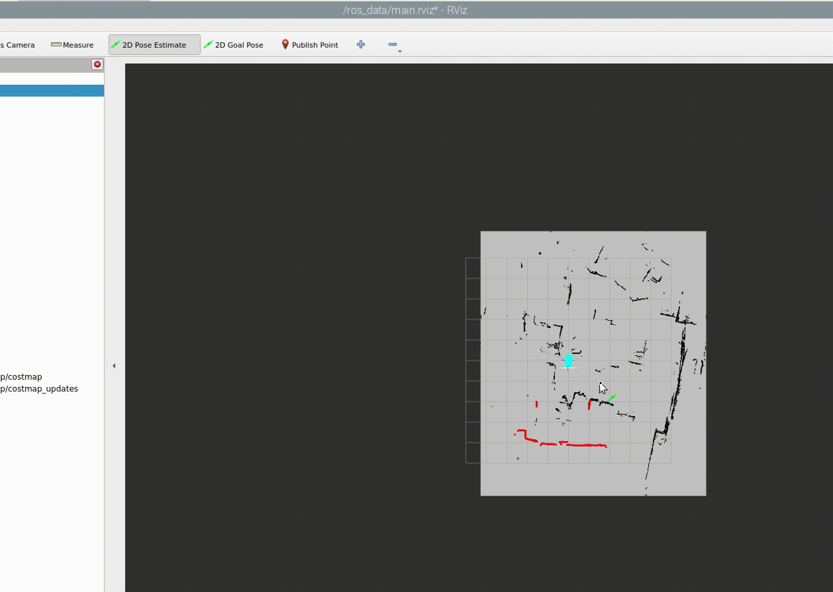833x592 pixels.
Task: Select the Measure ruler tool
Action: click(72, 45)
